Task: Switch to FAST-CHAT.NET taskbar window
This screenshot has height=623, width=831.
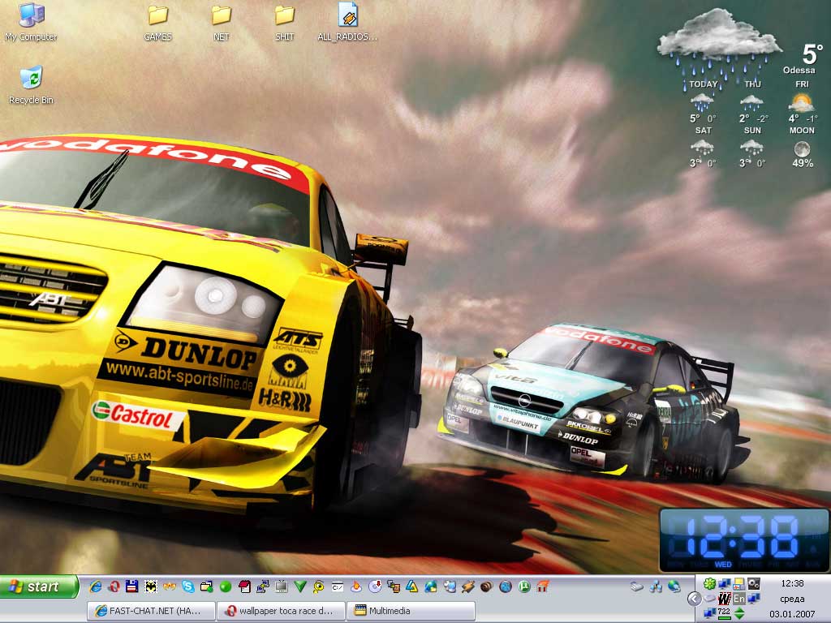Action: tap(151, 611)
